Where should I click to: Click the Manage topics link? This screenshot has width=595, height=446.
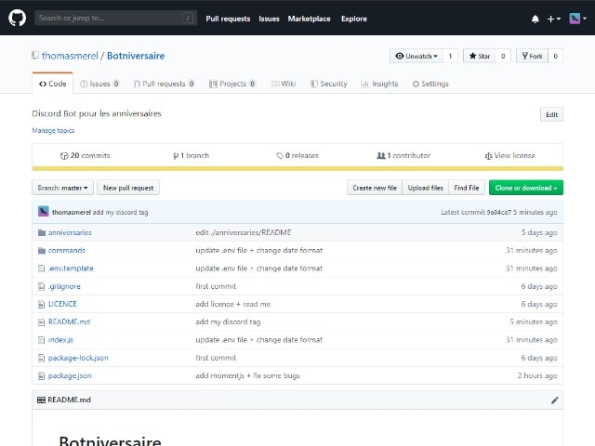[53, 130]
